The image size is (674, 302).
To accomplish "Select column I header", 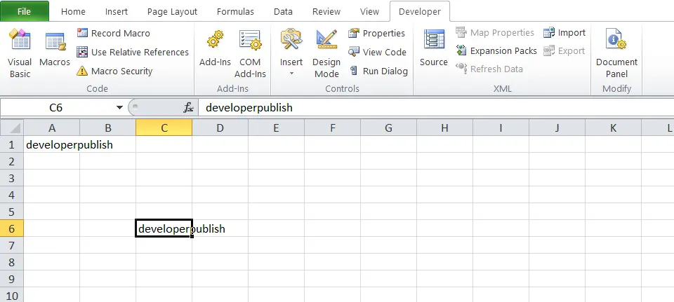I will click(x=501, y=128).
